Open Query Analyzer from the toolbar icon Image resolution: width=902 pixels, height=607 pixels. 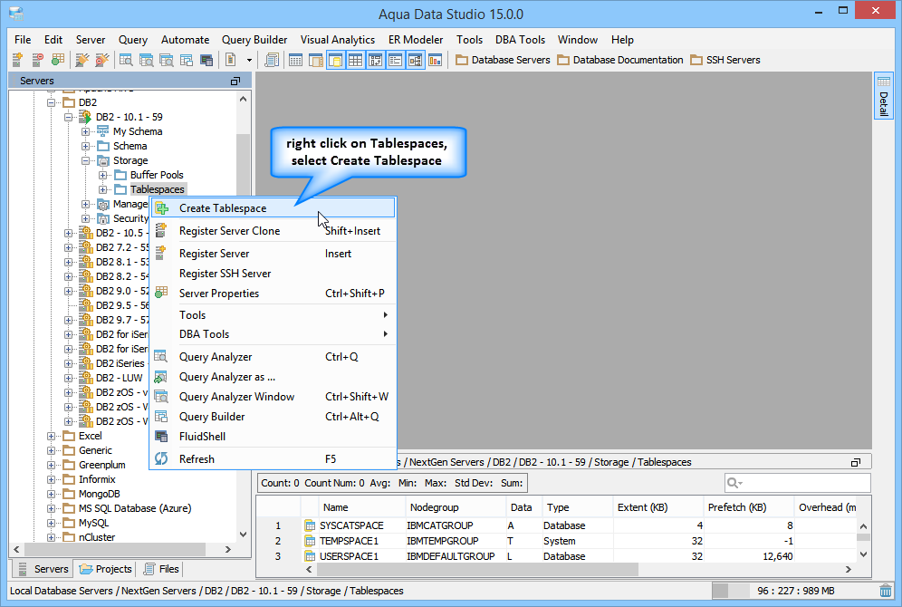click(x=126, y=59)
